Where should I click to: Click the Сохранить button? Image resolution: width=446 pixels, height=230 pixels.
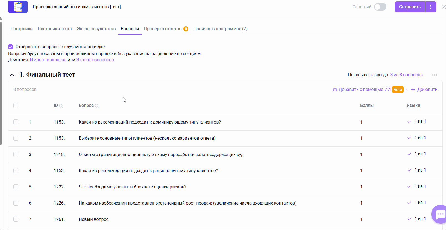pyautogui.click(x=410, y=7)
